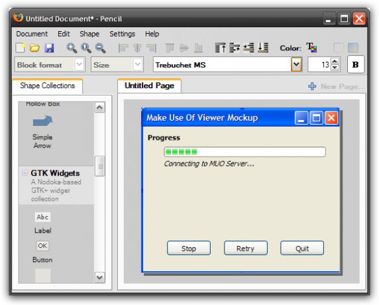379x305 pixels.
Task: Click the shape list scroll up arrow
Action: (100, 107)
